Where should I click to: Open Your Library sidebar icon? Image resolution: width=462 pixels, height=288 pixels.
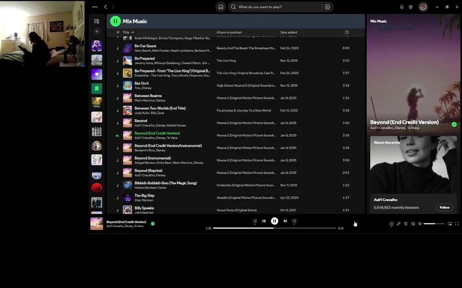[97, 21]
